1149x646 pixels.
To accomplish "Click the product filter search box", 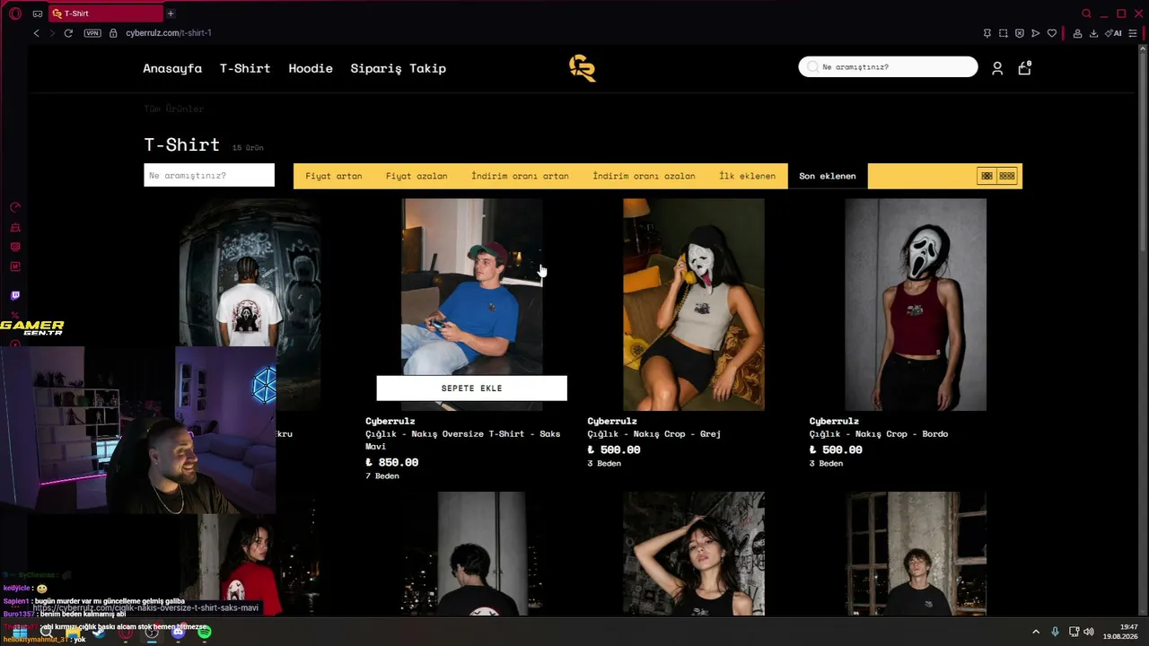I will [x=209, y=175].
